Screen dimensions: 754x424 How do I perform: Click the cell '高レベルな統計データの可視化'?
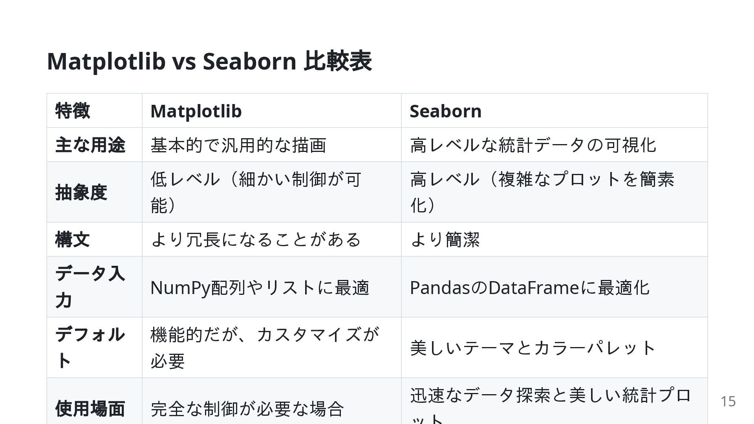[x=533, y=145]
